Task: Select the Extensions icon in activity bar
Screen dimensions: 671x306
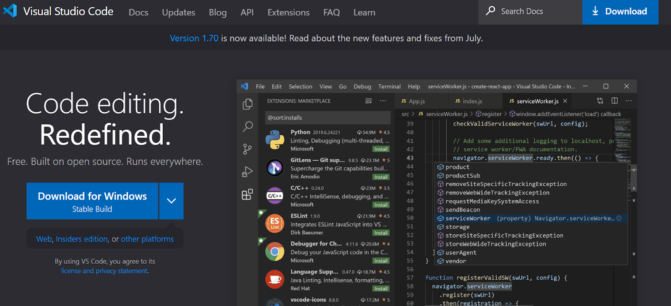Action: click(x=247, y=194)
